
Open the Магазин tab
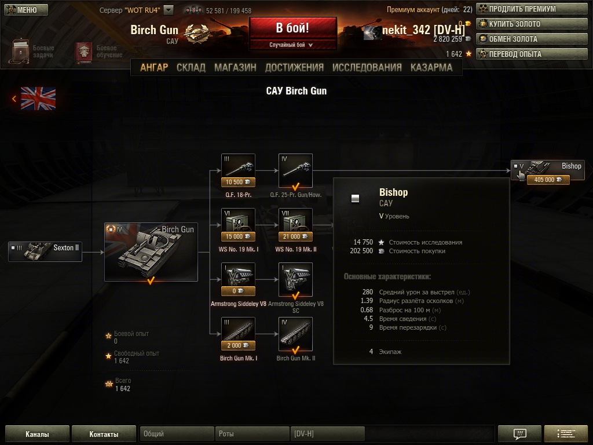coord(235,68)
